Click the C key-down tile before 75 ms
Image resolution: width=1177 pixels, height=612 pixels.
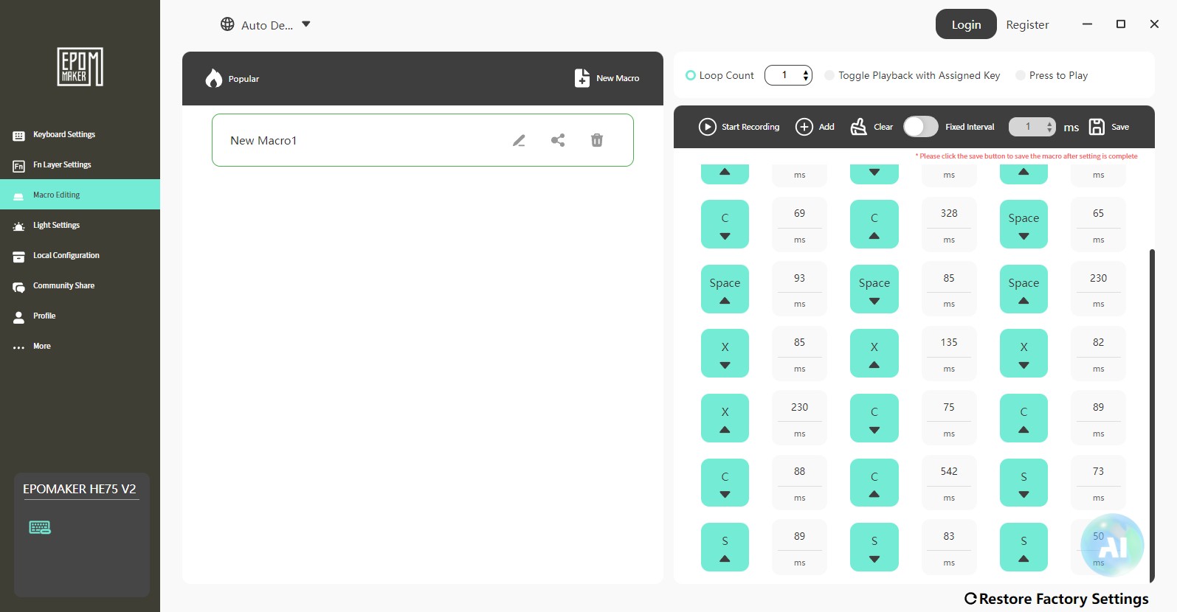tap(874, 418)
